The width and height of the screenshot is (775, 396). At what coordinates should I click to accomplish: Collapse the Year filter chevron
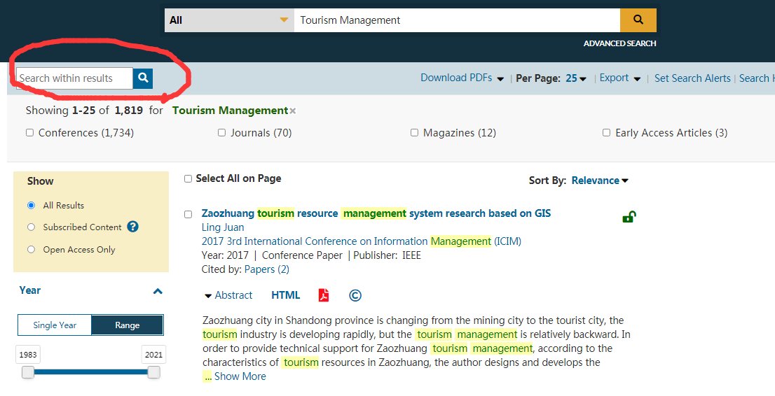[x=158, y=291]
